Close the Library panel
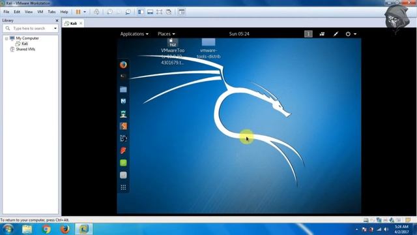Image resolution: width=417 pixels, height=235 pixels. (57, 20)
